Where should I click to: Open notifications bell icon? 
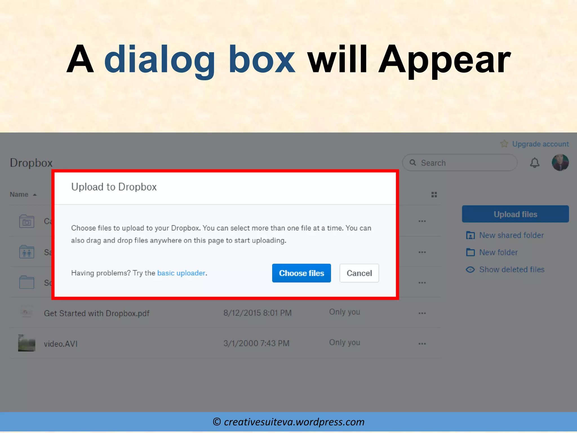coord(534,163)
